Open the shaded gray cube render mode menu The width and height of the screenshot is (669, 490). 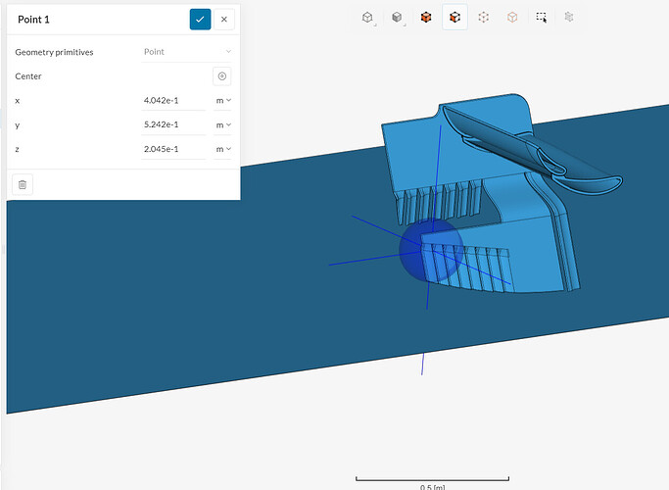(x=397, y=18)
